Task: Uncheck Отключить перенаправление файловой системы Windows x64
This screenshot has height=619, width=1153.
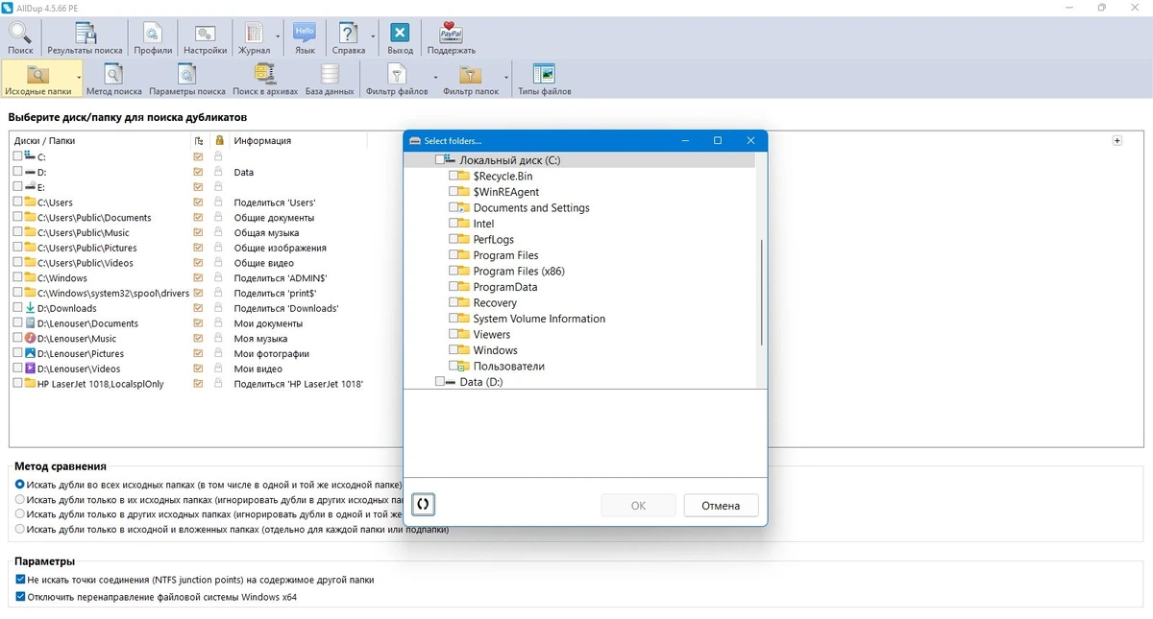Action: point(20,597)
